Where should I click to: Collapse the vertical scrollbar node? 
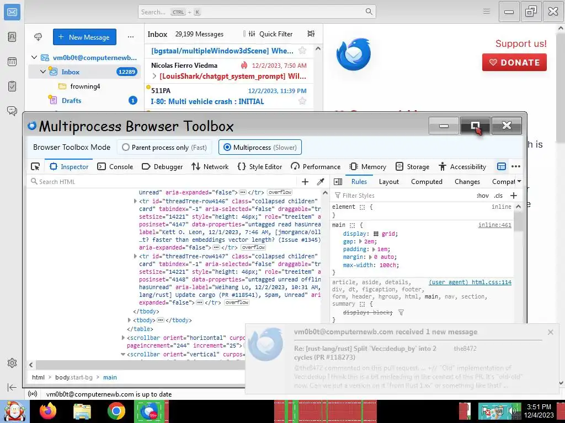click(123, 354)
